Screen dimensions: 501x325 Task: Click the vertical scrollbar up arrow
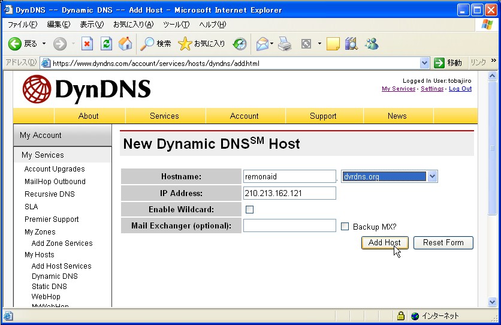[x=492, y=76]
